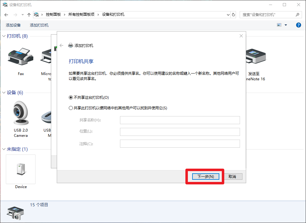Click the back arrow in wizard dialog
The width and height of the screenshot is (306, 223).
coord(61,45)
